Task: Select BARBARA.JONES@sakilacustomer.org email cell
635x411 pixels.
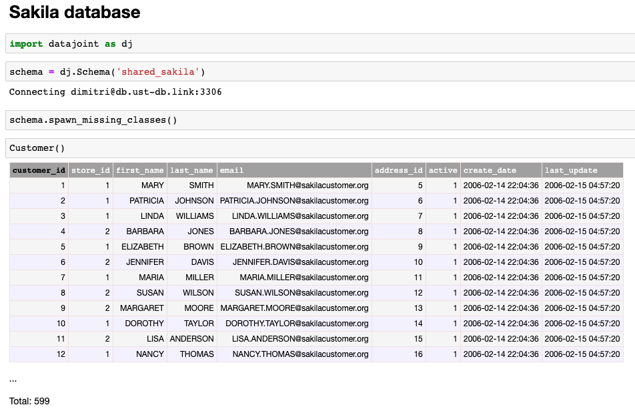Action: coord(294,232)
